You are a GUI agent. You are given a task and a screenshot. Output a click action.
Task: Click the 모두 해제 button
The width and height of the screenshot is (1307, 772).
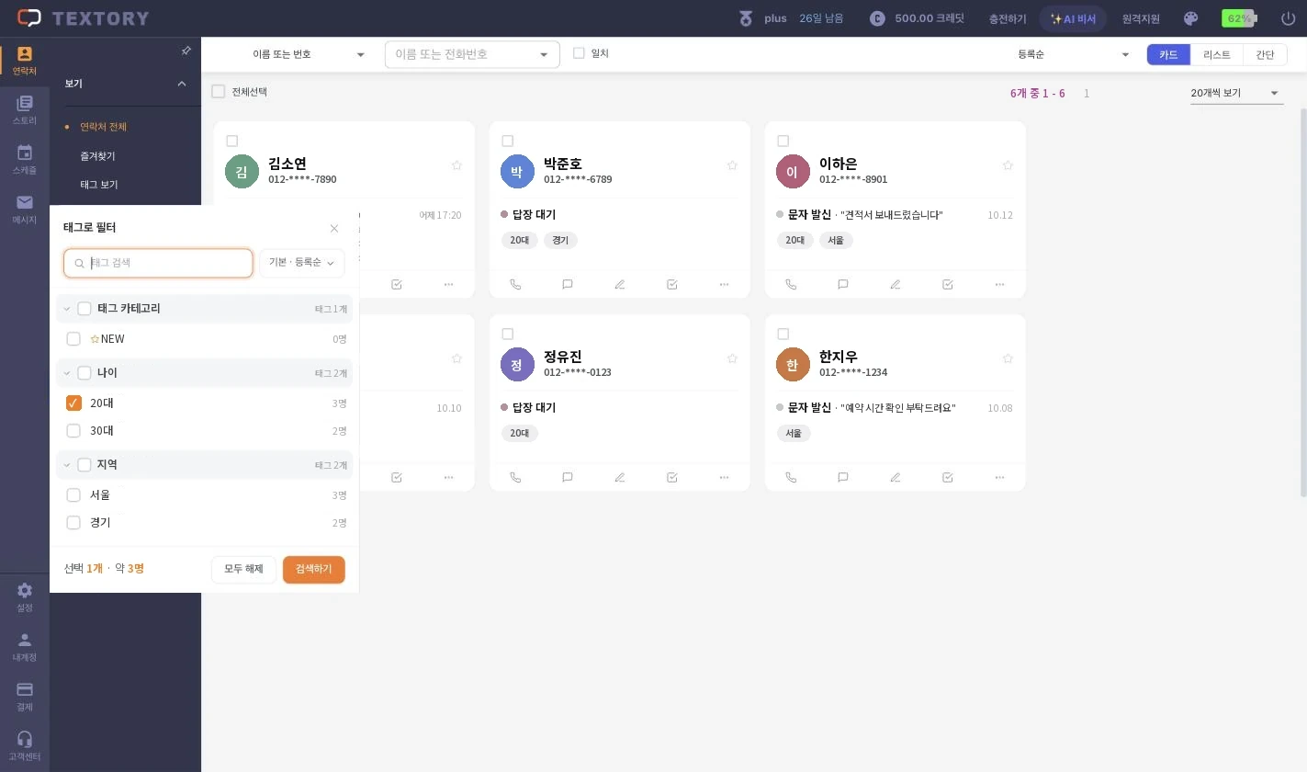click(x=243, y=570)
